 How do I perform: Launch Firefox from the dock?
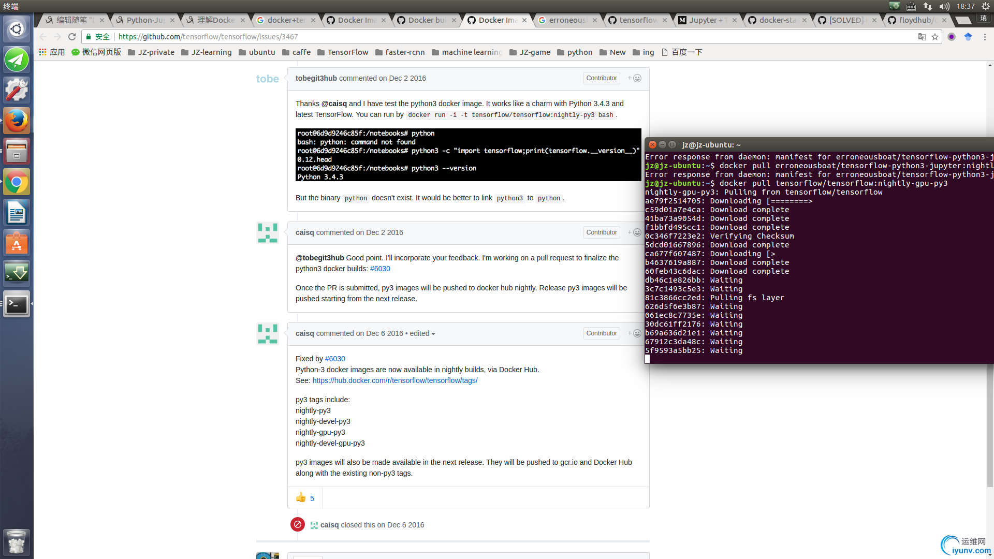(x=17, y=121)
